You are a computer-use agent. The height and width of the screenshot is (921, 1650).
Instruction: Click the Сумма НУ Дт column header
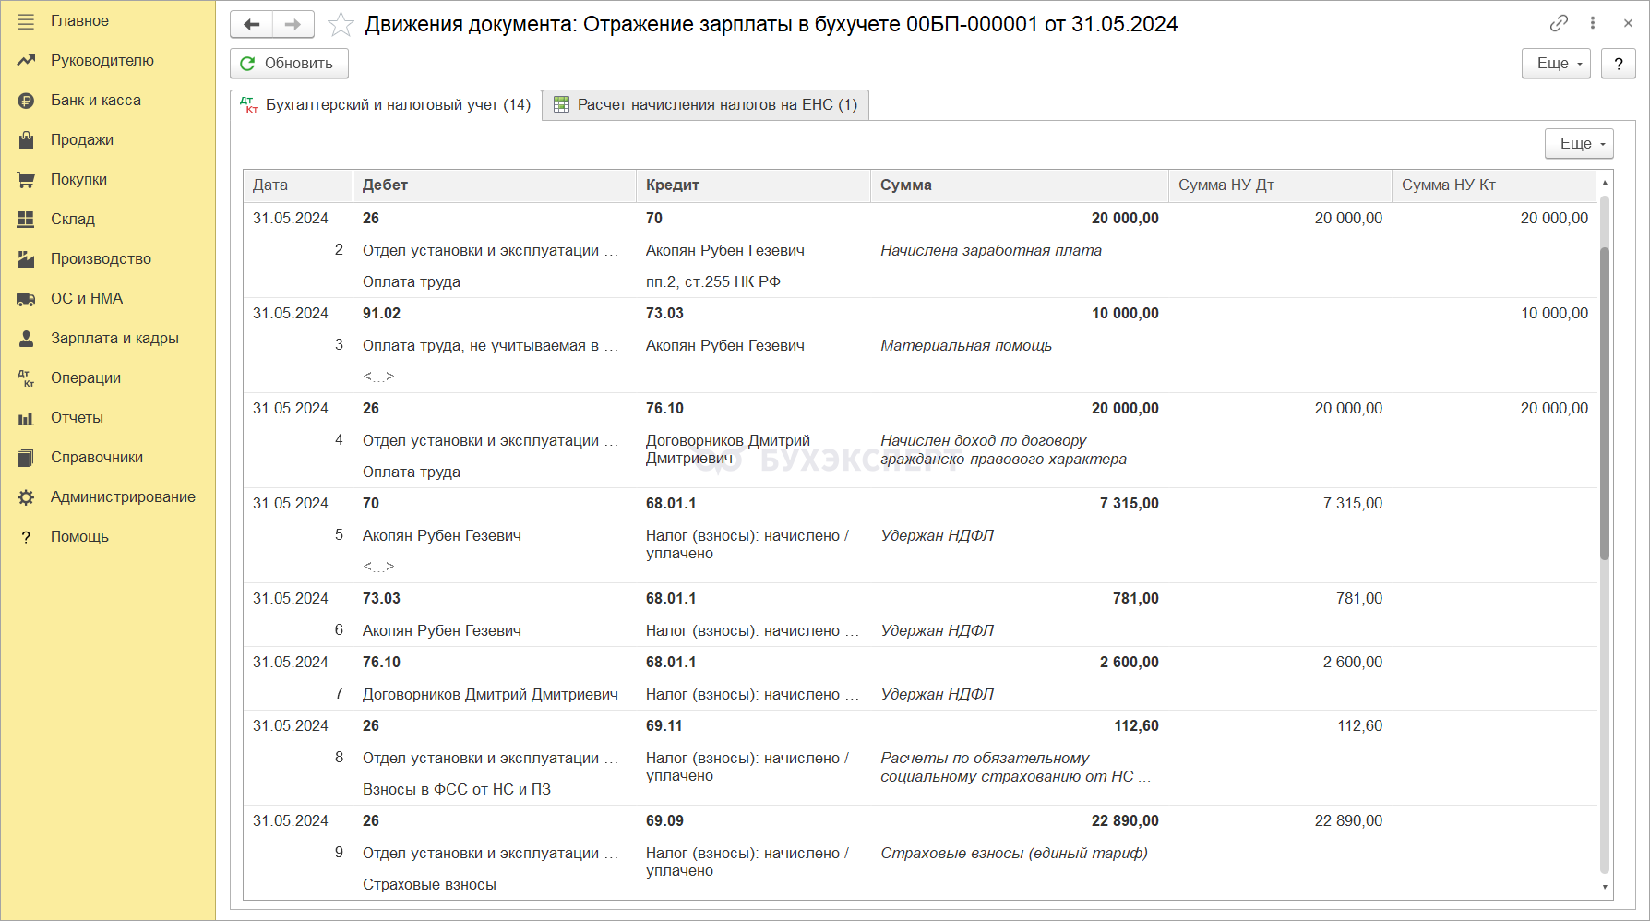pos(1280,185)
